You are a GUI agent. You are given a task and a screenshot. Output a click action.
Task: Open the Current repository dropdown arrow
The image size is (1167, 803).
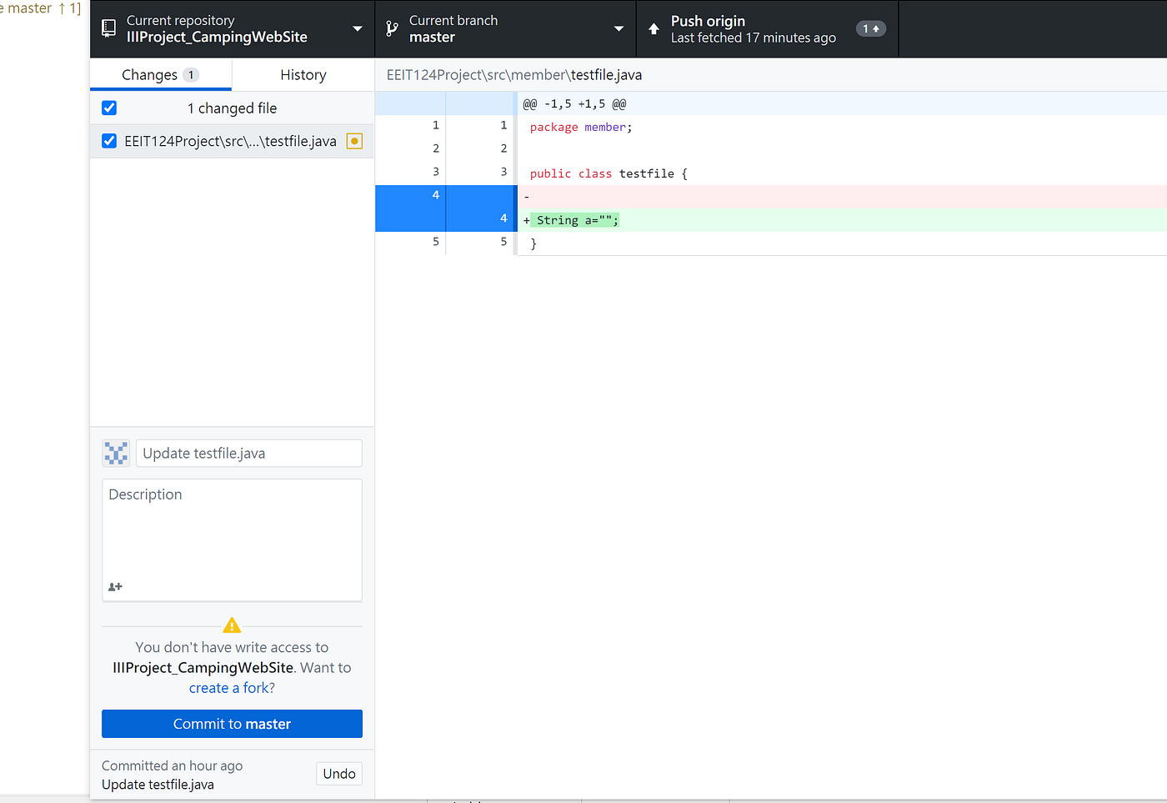point(358,28)
